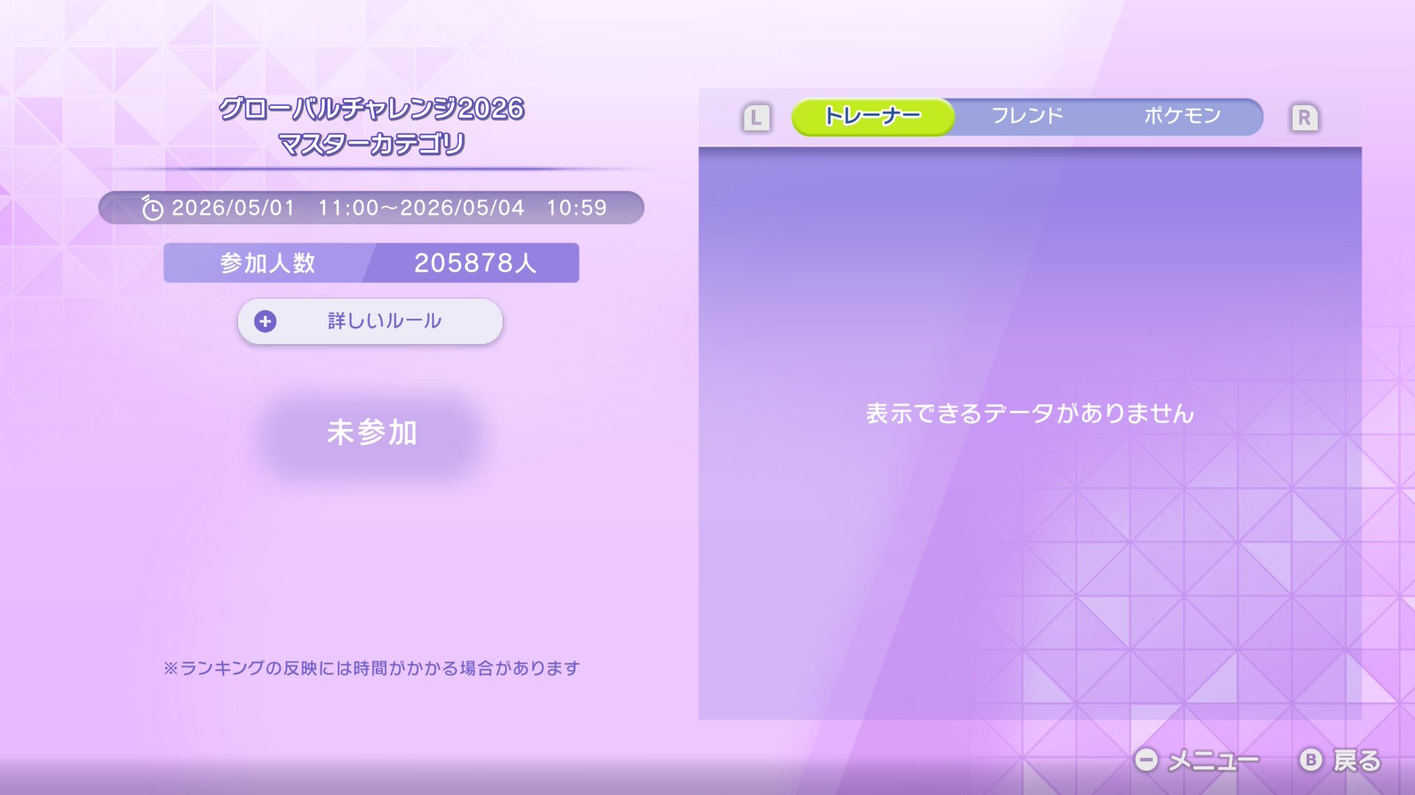Open the メニュー option
The image size is (1415, 795).
click(x=1213, y=760)
